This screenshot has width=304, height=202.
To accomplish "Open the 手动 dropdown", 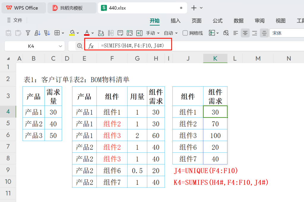I will (153, 33).
